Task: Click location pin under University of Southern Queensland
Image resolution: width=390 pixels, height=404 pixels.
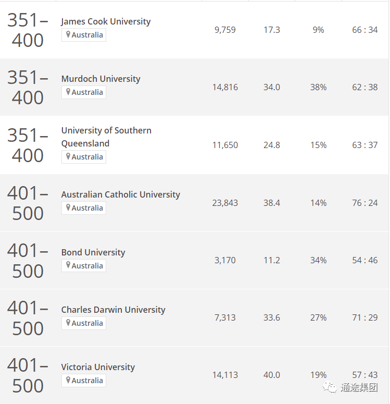Action: tap(68, 156)
